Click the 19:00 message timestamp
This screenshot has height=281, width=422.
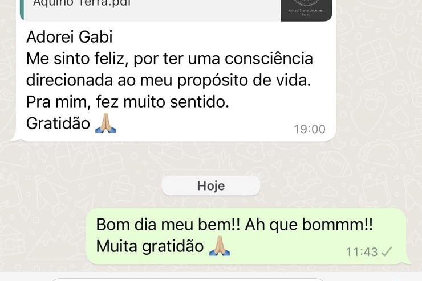point(310,129)
